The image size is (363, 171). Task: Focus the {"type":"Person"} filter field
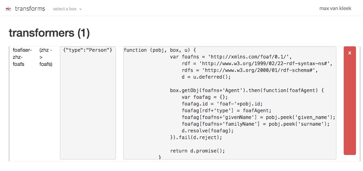click(x=88, y=102)
